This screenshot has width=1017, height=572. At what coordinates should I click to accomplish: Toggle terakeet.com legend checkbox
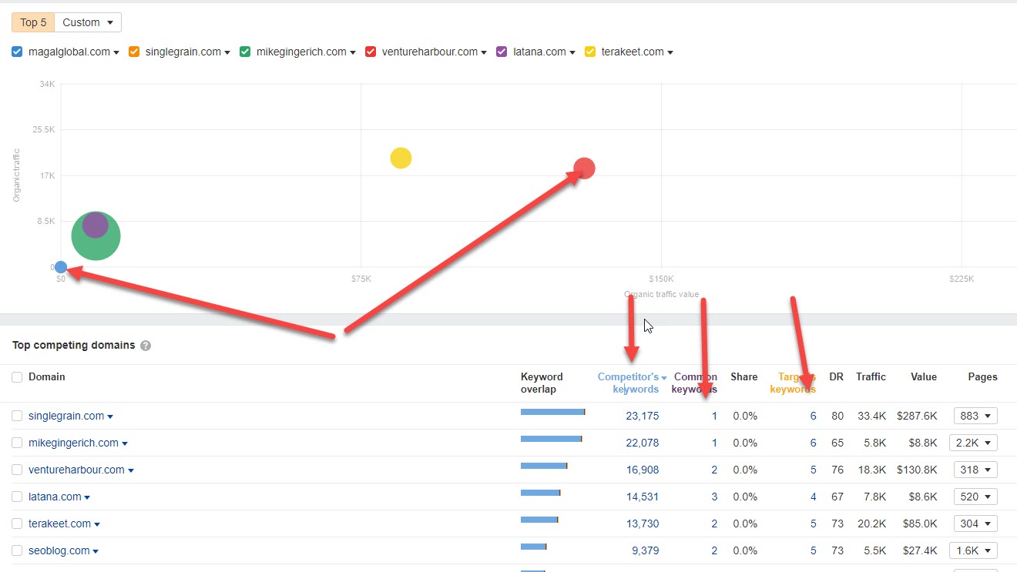click(590, 52)
